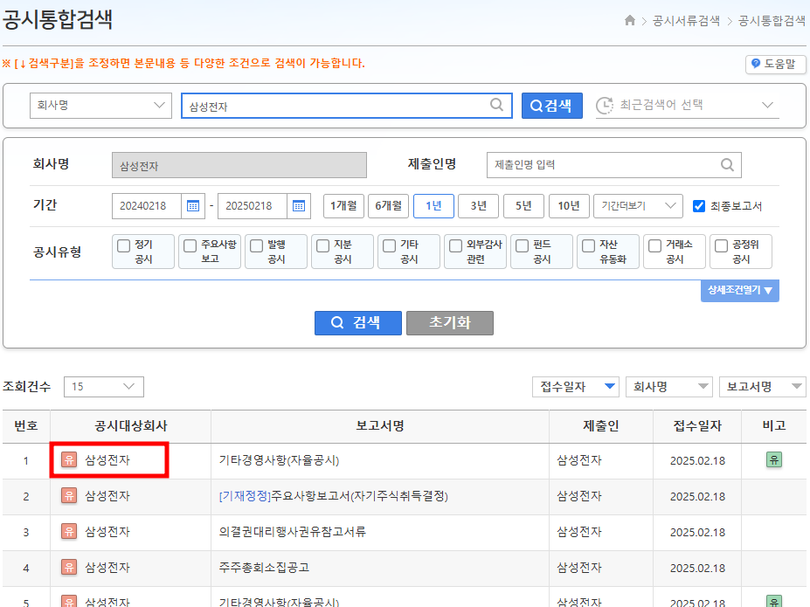Focus the main search field containing 삼성전자
The image size is (810, 607).
[x=347, y=106]
